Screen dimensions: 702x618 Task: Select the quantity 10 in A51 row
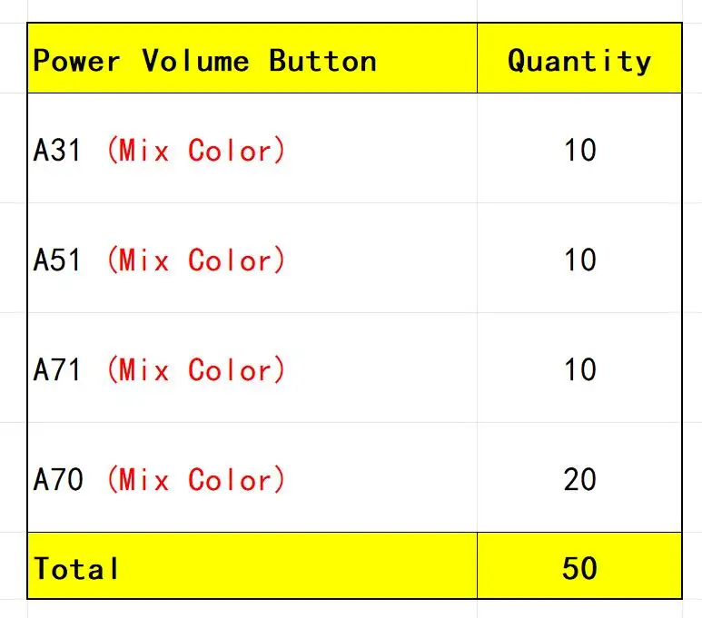[579, 260]
